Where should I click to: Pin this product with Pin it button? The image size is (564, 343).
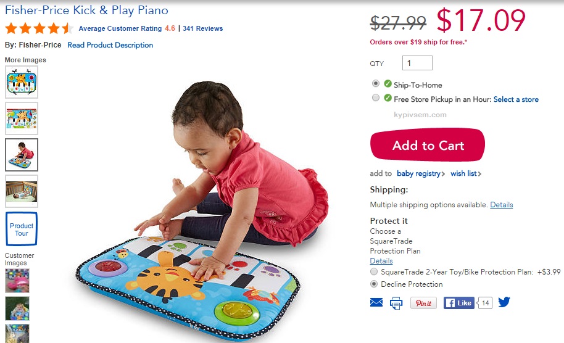423,303
